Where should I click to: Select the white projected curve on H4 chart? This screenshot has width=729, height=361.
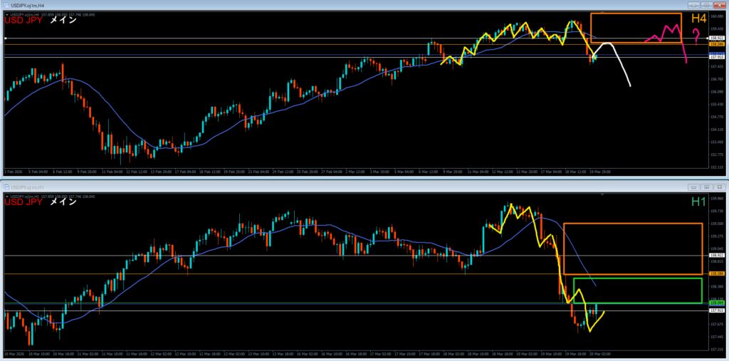point(620,68)
